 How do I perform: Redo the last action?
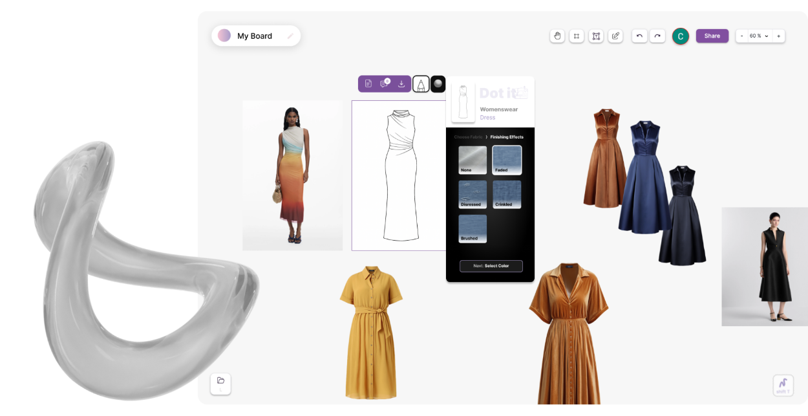pyautogui.click(x=657, y=36)
